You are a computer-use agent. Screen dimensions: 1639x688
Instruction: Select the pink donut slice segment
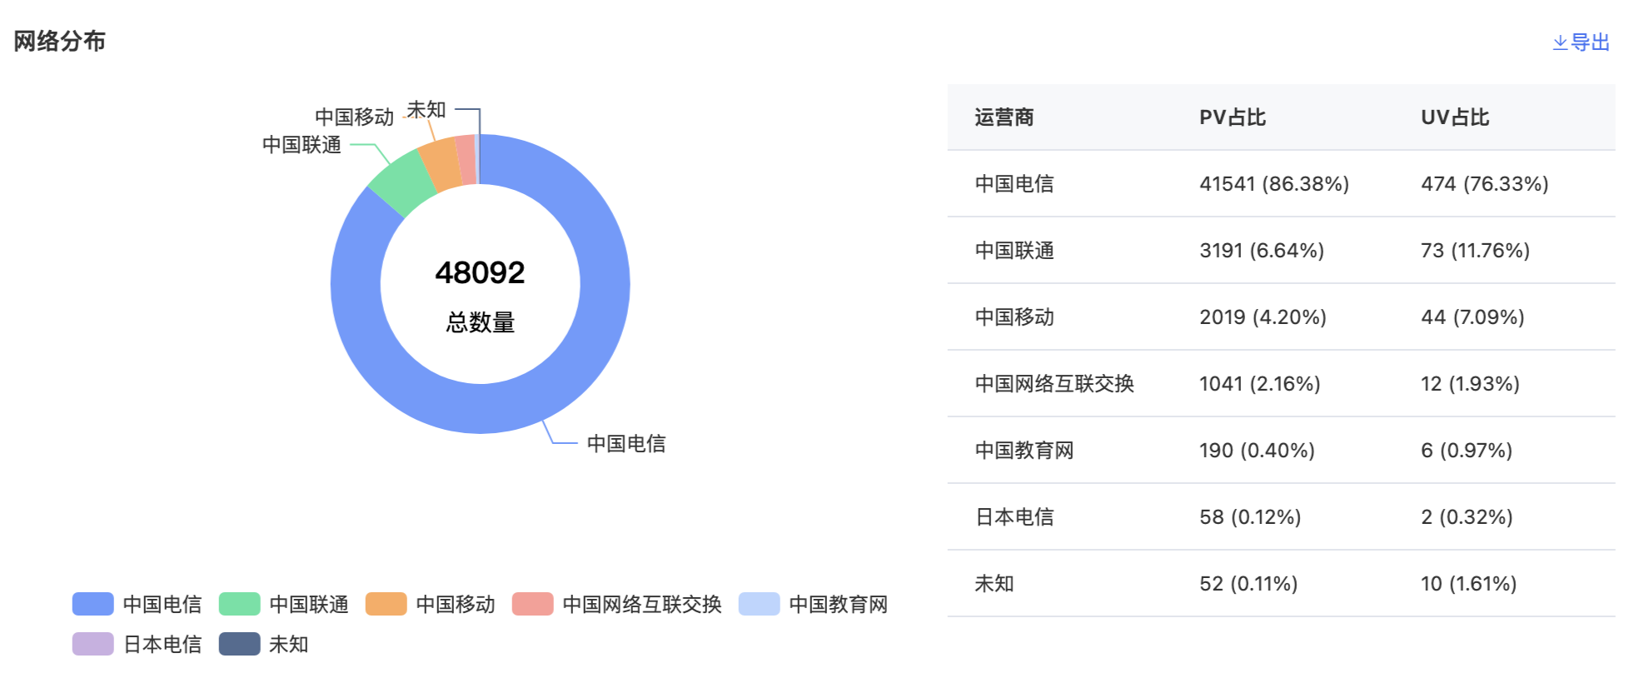point(466,159)
